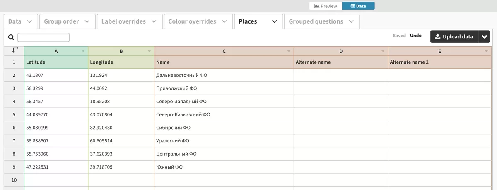Click the Undo link
This screenshot has height=190, width=497.
[x=416, y=36]
